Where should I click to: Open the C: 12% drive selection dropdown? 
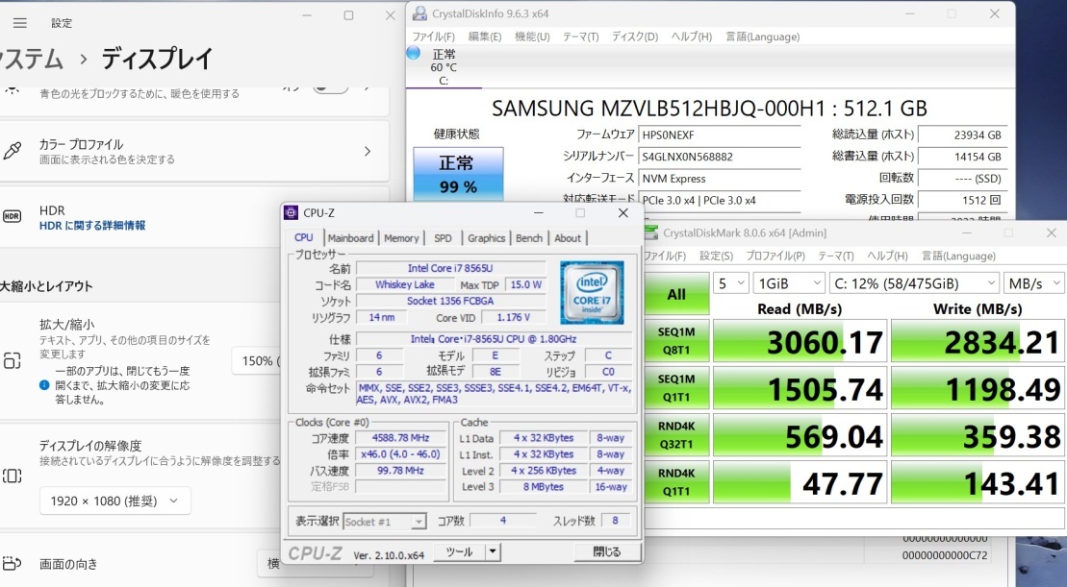(914, 283)
